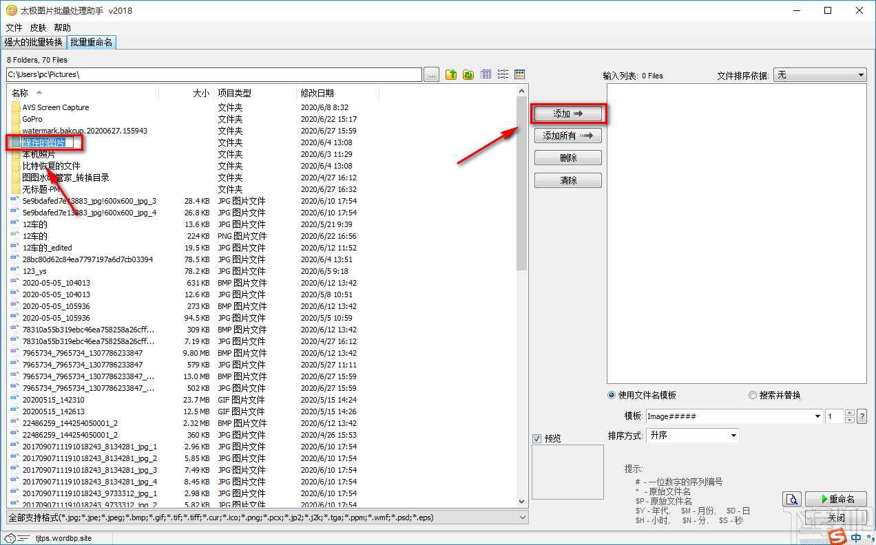Start renaming with the 重命名 button
The image size is (876, 545).
tap(835, 500)
